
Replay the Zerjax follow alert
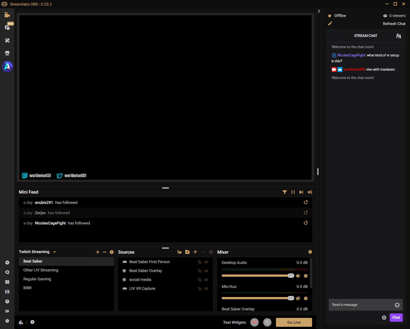coord(306,213)
